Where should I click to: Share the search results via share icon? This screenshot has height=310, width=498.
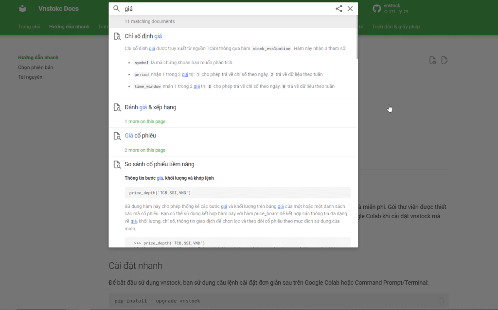(339, 9)
